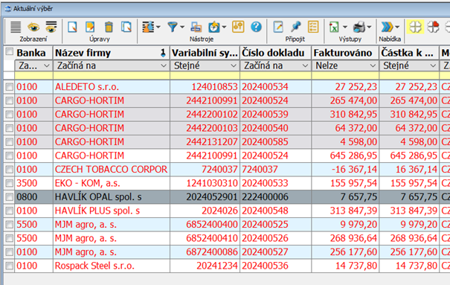
Task: Click the people sorting tool icon
Action: pos(148,27)
